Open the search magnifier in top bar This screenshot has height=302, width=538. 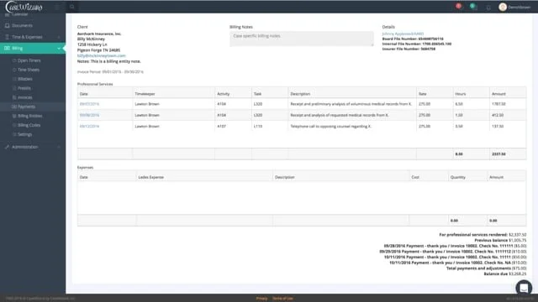point(71,7)
